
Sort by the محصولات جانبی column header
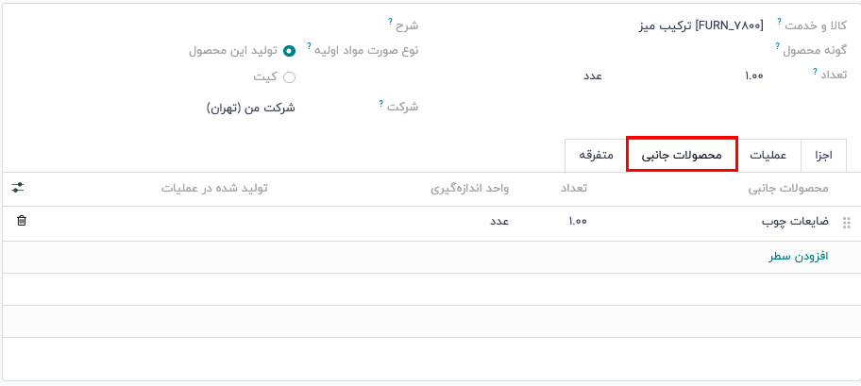[x=787, y=188]
